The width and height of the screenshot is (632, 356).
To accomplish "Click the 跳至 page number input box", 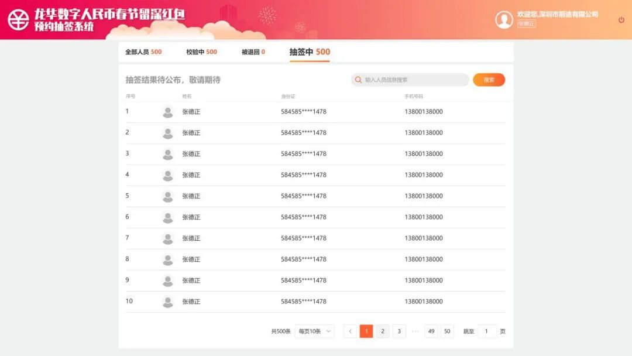I will [487, 331].
